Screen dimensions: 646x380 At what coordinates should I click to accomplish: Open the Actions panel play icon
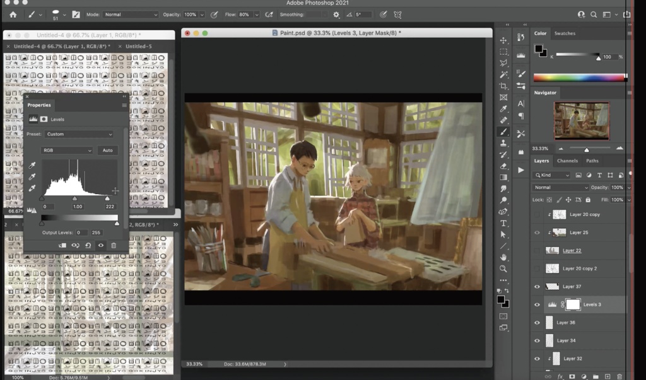click(x=520, y=170)
